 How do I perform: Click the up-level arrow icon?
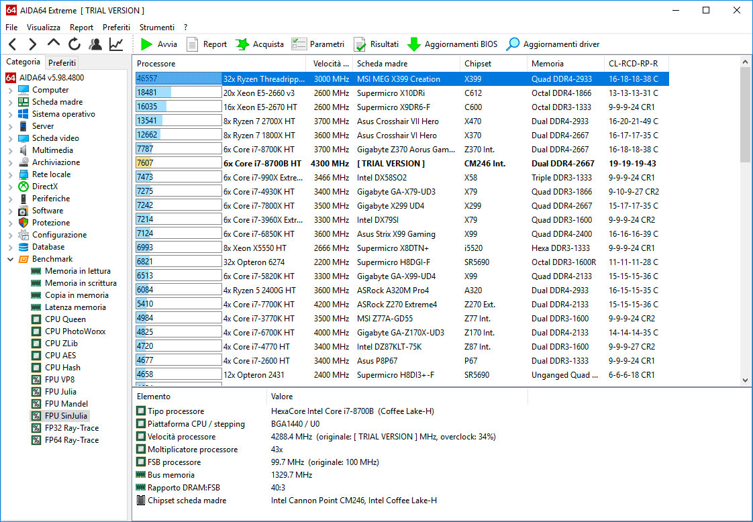[54, 44]
